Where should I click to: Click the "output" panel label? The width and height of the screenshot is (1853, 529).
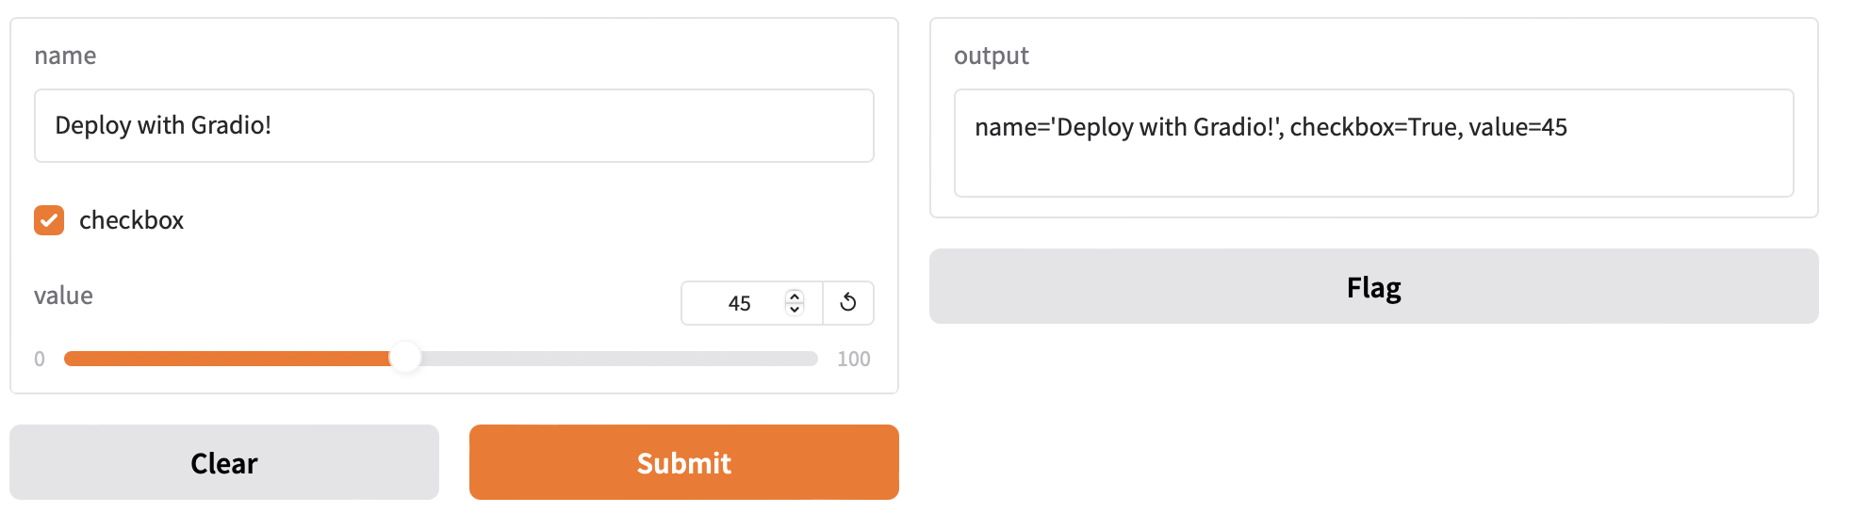coord(991,56)
